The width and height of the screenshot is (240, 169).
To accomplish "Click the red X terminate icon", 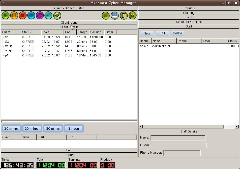I will point(105,15).
